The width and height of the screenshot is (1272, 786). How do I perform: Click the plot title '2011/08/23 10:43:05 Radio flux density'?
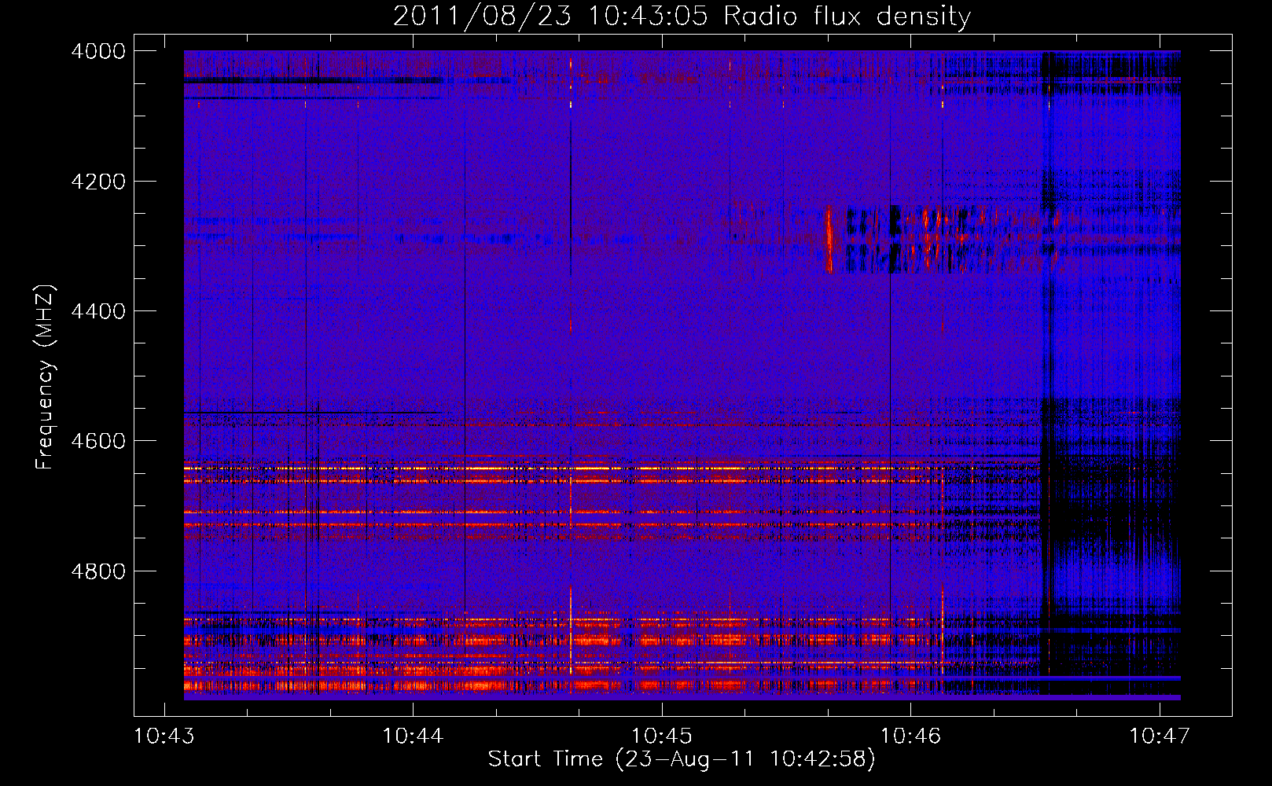tap(682, 16)
